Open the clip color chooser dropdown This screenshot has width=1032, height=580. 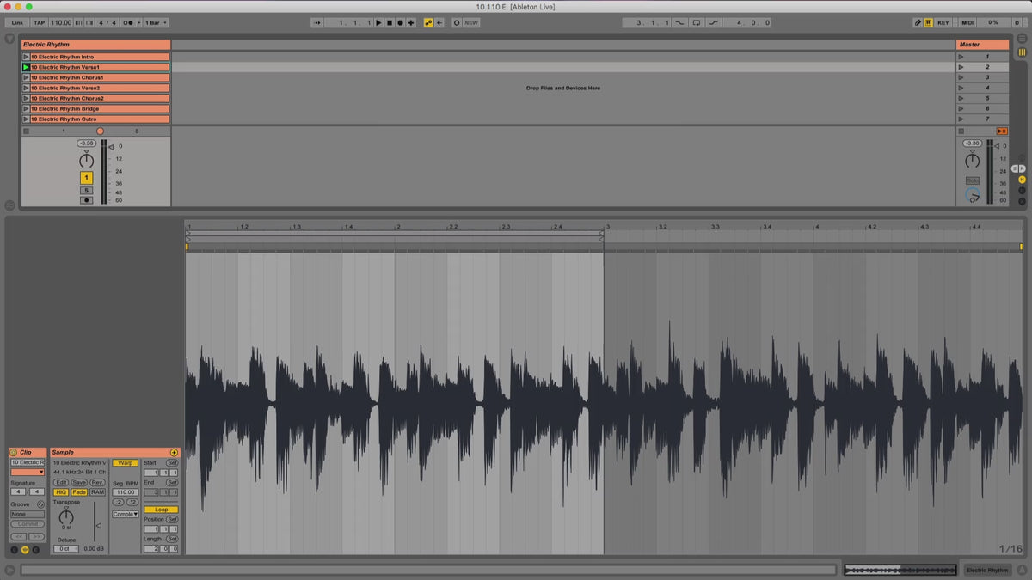(x=27, y=472)
